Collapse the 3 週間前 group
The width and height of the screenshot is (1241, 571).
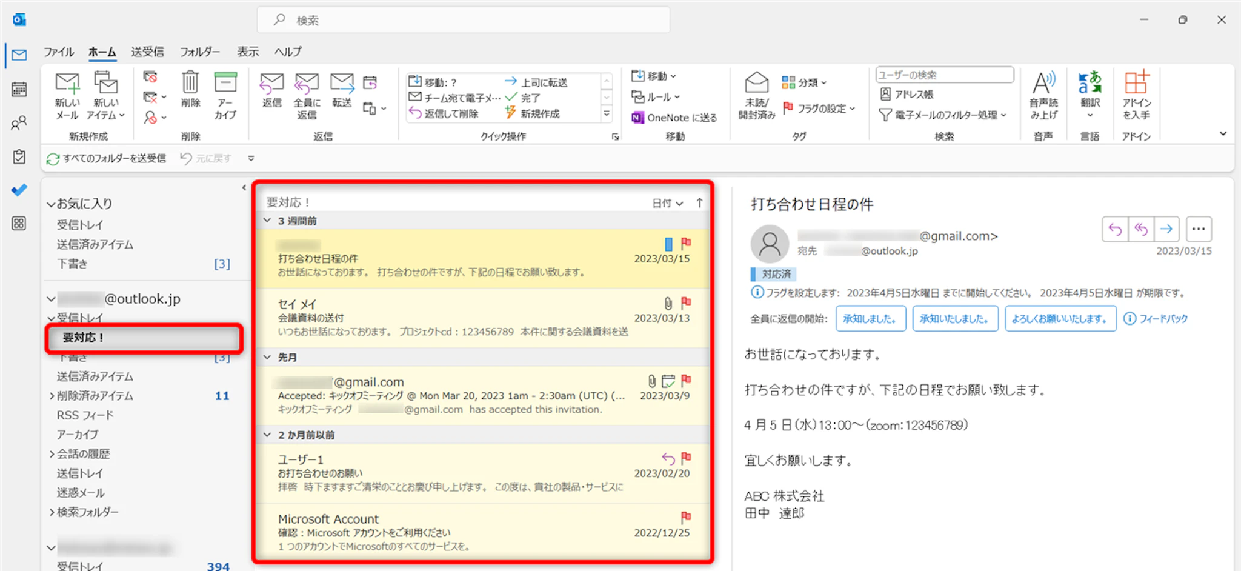pyautogui.click(x=267, y=221)
